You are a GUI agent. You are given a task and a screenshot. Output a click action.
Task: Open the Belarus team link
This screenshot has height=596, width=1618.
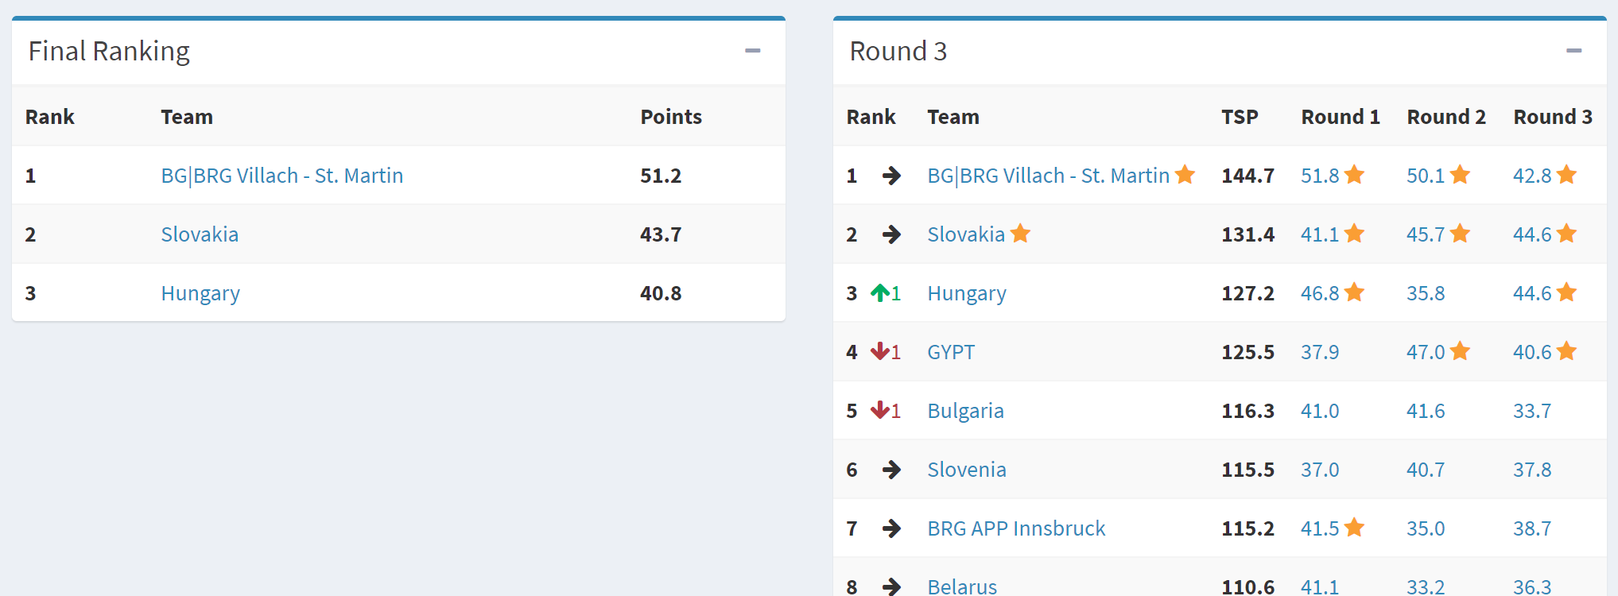pos(962,586)
